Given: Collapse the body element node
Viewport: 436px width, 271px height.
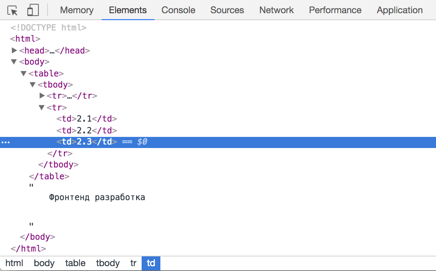Looking at the screenshot, I should pos(14,61).
